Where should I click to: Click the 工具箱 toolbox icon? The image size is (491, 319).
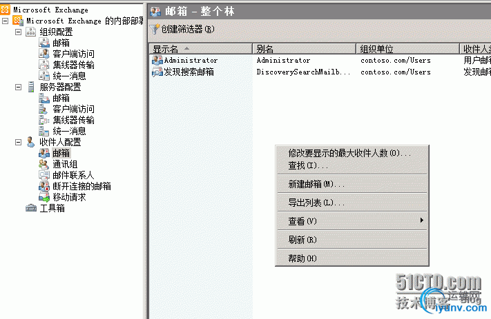coord(30,208)
